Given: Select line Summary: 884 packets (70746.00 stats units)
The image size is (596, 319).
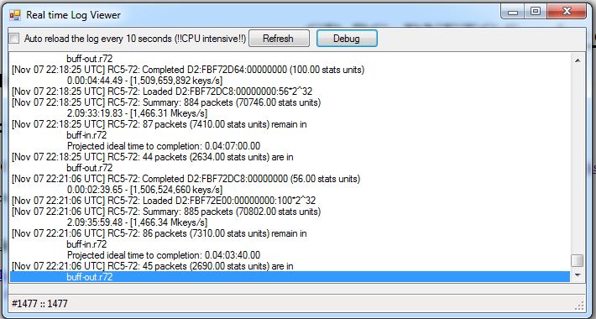Looking at the screenshot, I should point(290,102).
